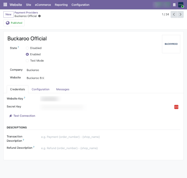Open the user avatar in the top bar
The height and width of the screenshot is (178, 187).
181,5
